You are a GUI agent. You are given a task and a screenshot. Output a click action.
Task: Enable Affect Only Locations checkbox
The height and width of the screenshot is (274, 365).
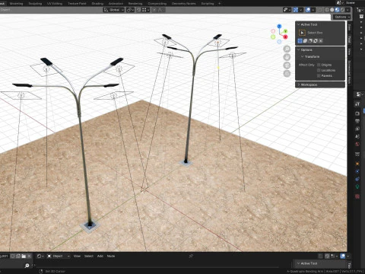point(319,70)
